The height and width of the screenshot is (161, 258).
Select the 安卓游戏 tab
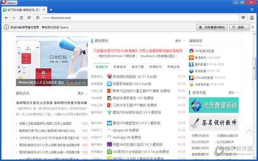coord(120,67)
